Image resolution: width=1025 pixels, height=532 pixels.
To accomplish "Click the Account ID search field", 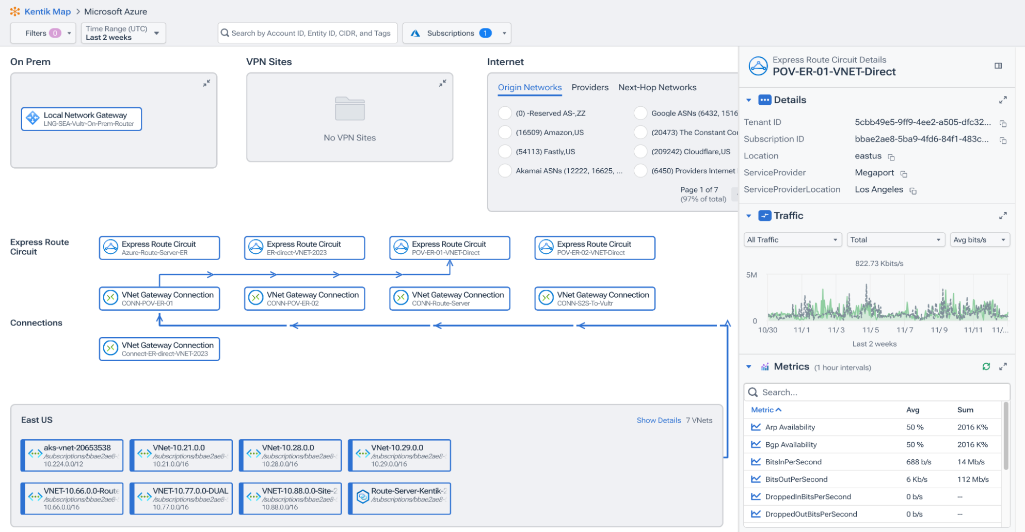I will point(308,33).
